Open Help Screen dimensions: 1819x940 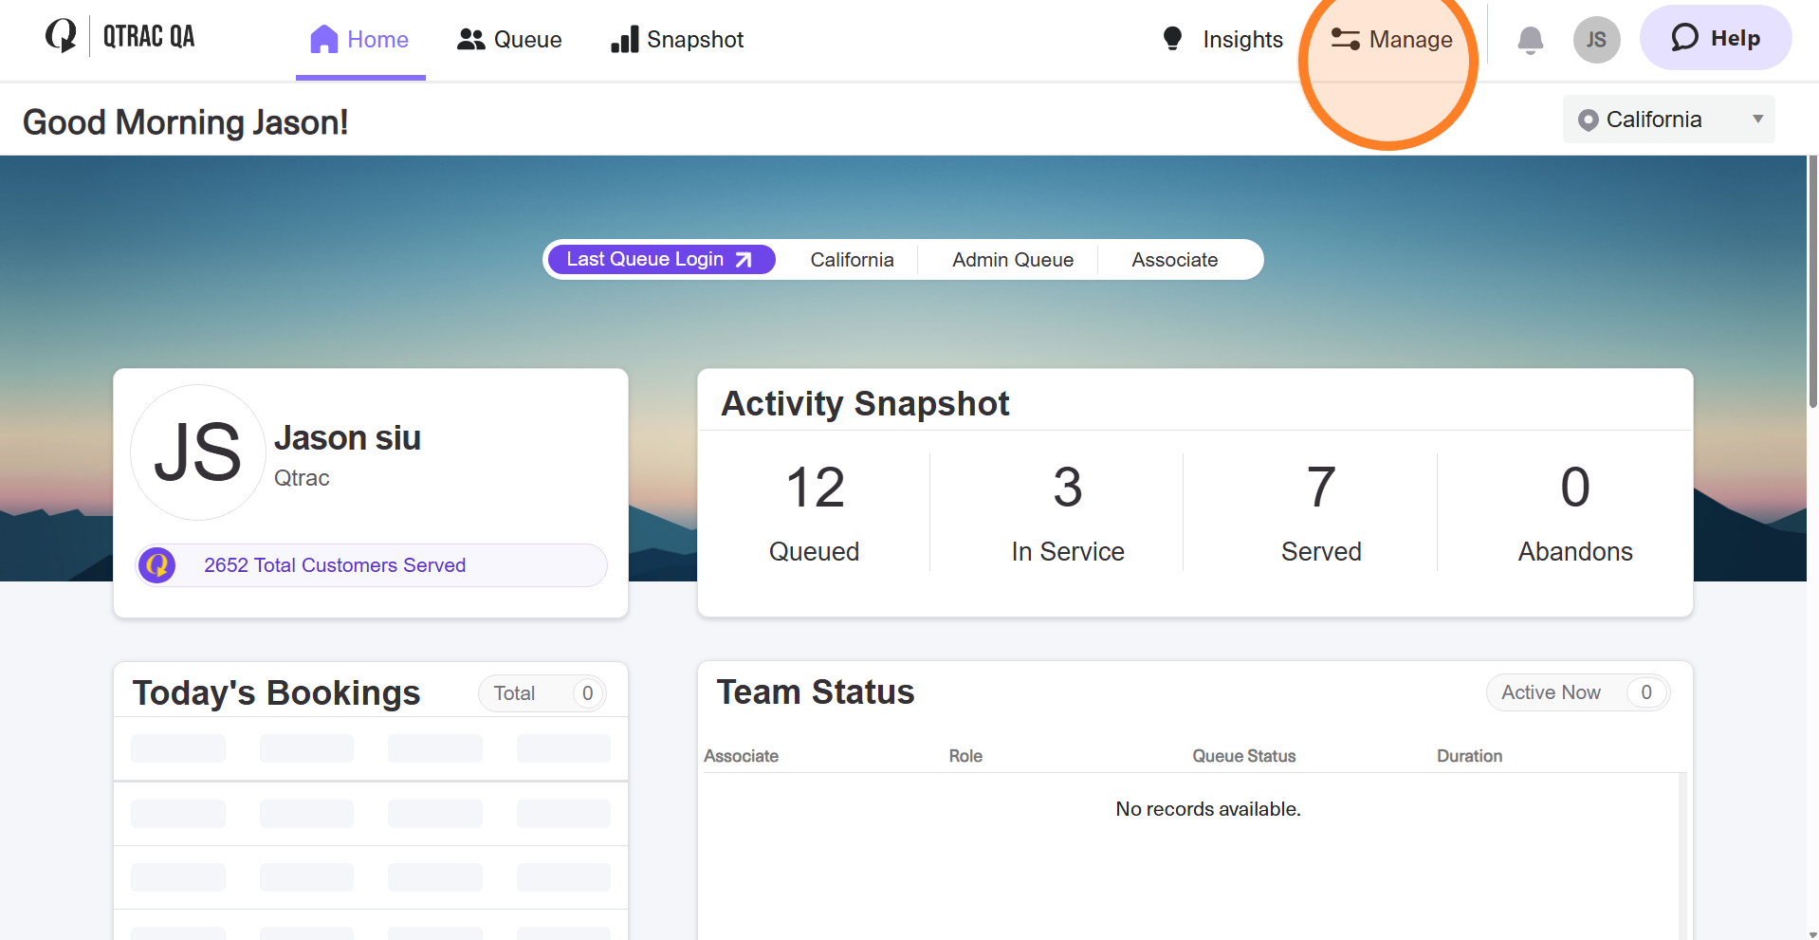[x=1715, y=37]
